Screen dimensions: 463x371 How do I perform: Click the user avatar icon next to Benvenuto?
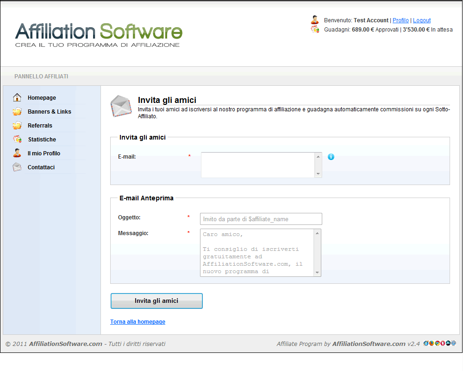point(315,20)
